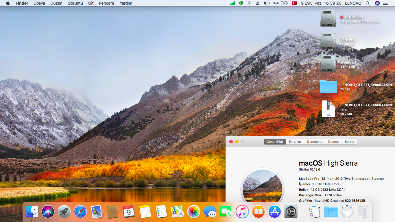Switch to the Ekranlar tab
Screen dimensions: 395x222
click(295, 142)
